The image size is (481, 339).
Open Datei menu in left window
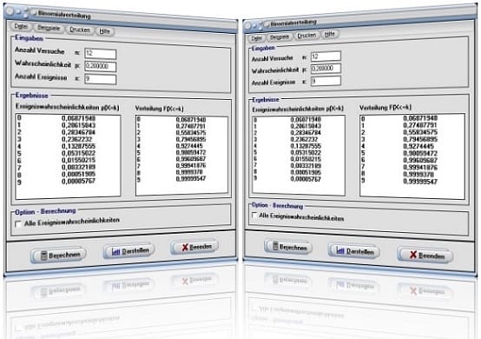point(21,26)
